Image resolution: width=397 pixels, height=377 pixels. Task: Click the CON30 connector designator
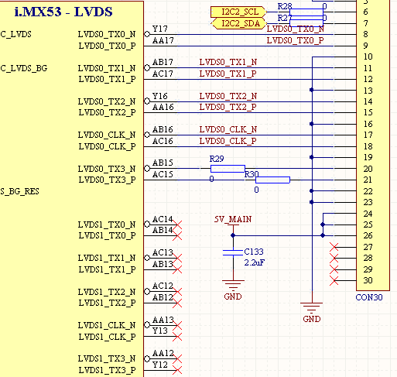[x=369, y=297]
